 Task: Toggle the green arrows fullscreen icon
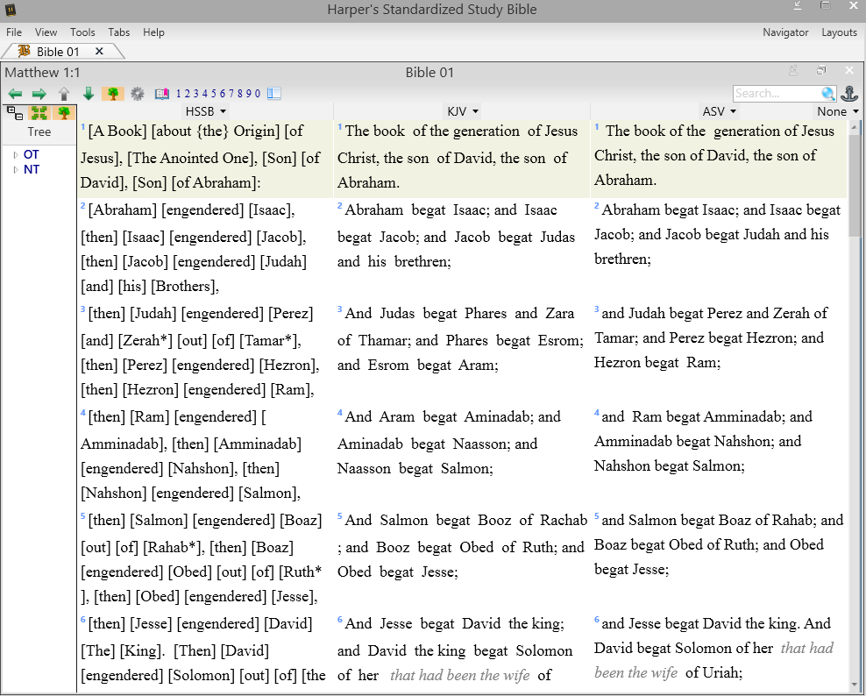point(39,113)
